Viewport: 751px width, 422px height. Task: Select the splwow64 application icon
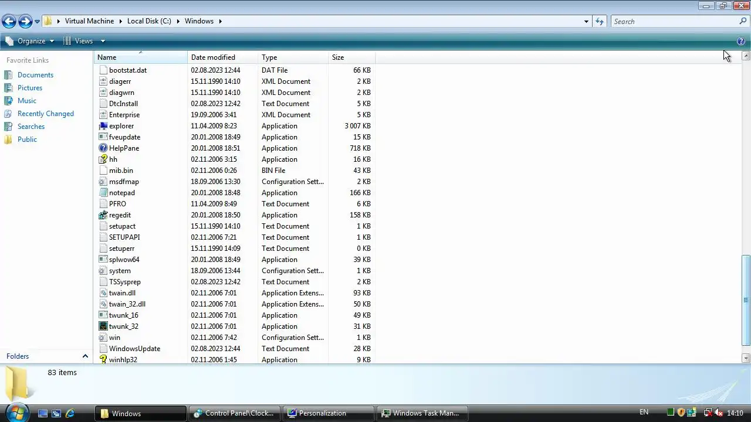coord(103,260)
